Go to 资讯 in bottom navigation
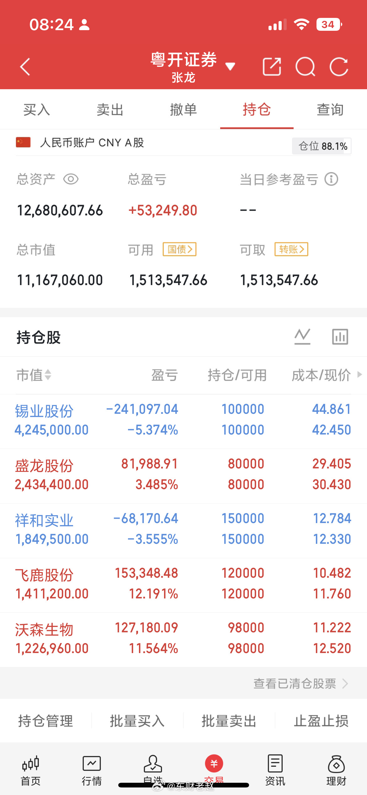Screen dimensions: 367x795 275,770
